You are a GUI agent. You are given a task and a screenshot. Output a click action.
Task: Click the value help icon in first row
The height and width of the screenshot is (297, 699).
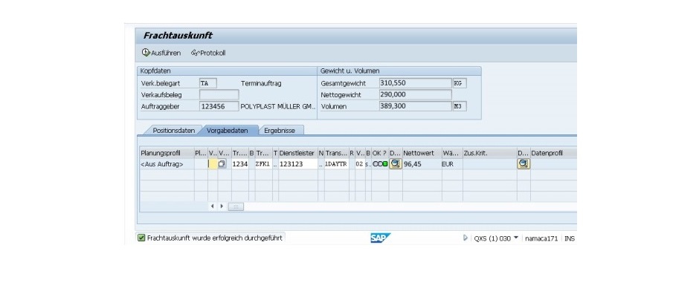(x=222, y=163)
